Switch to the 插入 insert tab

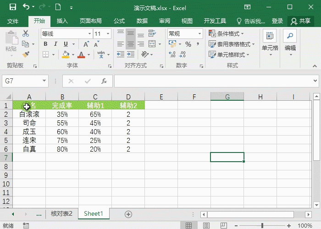tap(62, 21)
